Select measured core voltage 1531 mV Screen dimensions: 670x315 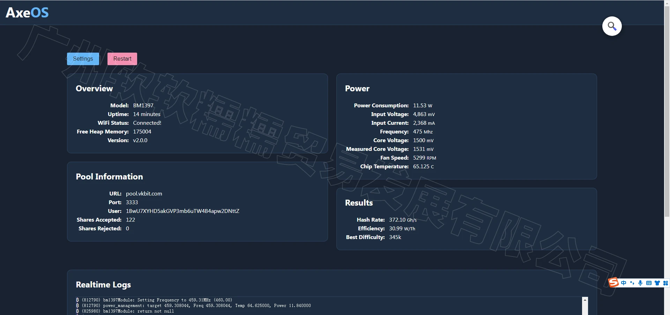point(423,149)
